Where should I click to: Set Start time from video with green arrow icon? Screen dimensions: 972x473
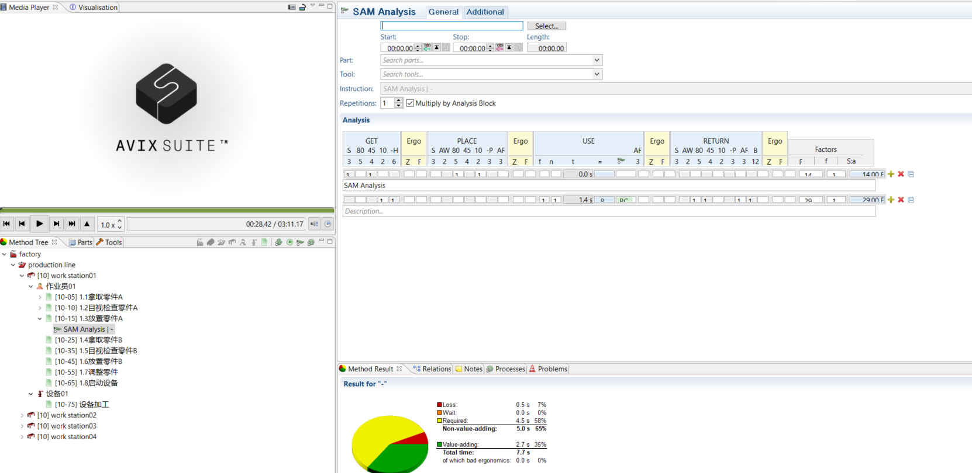[427, 48]
